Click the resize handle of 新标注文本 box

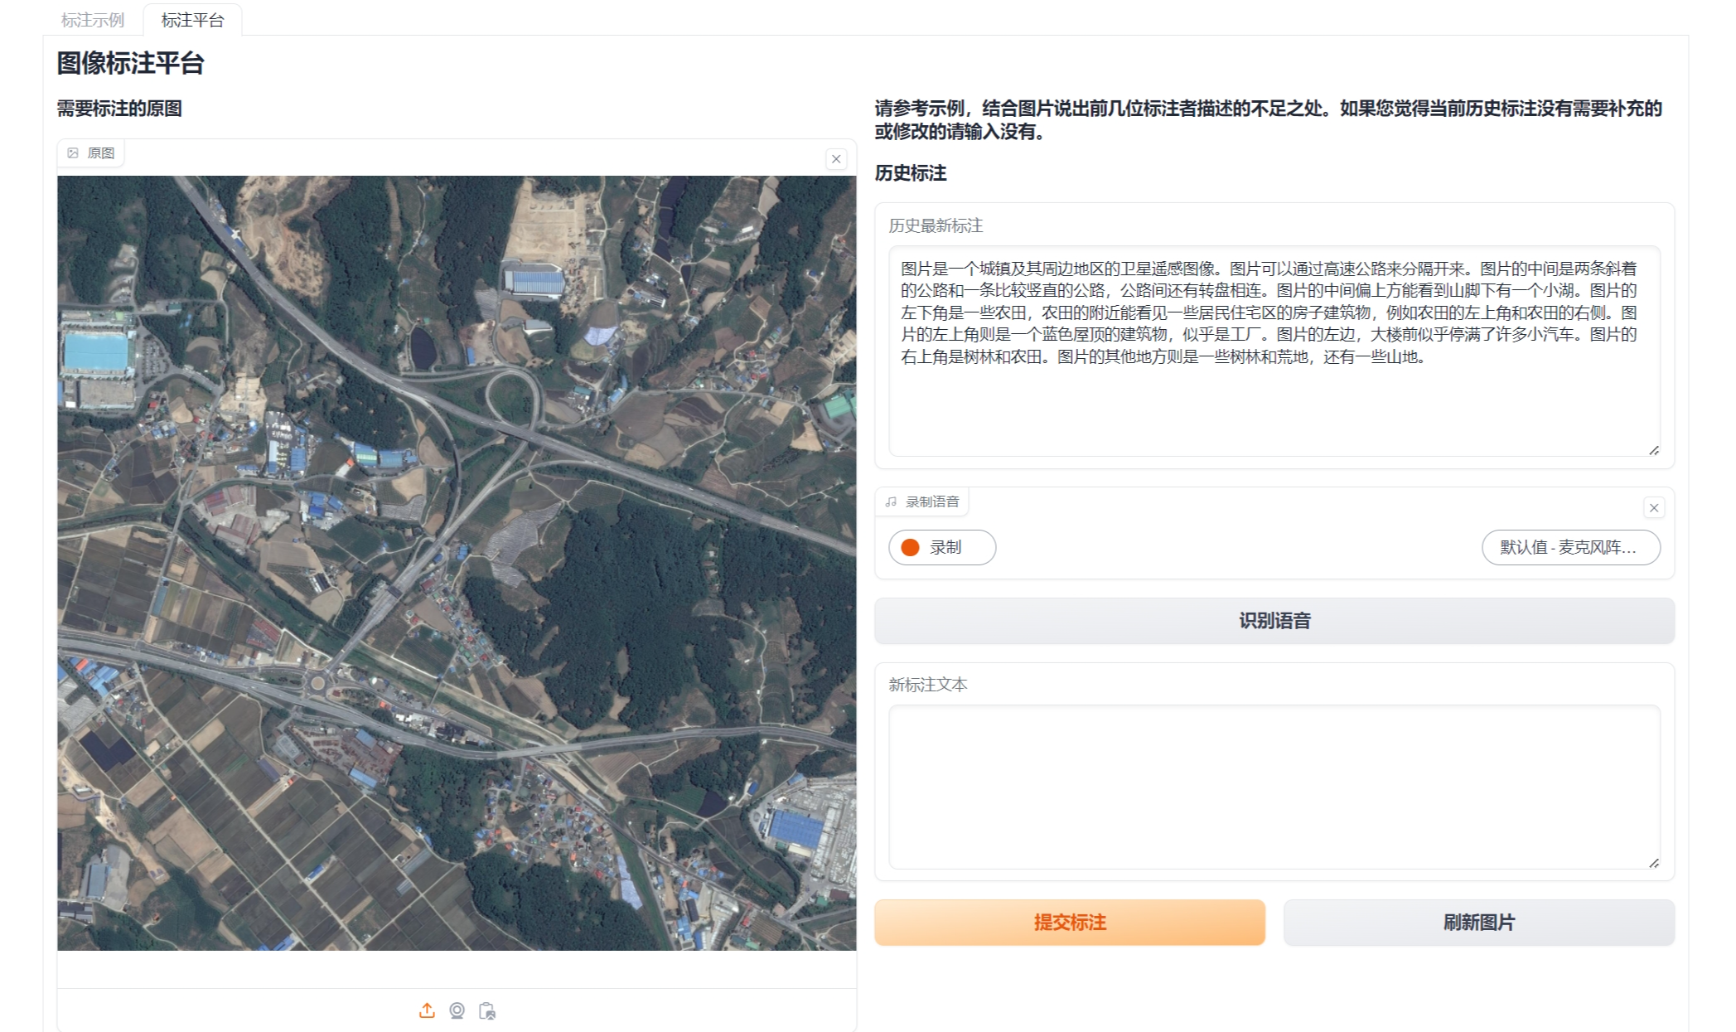1653,862
